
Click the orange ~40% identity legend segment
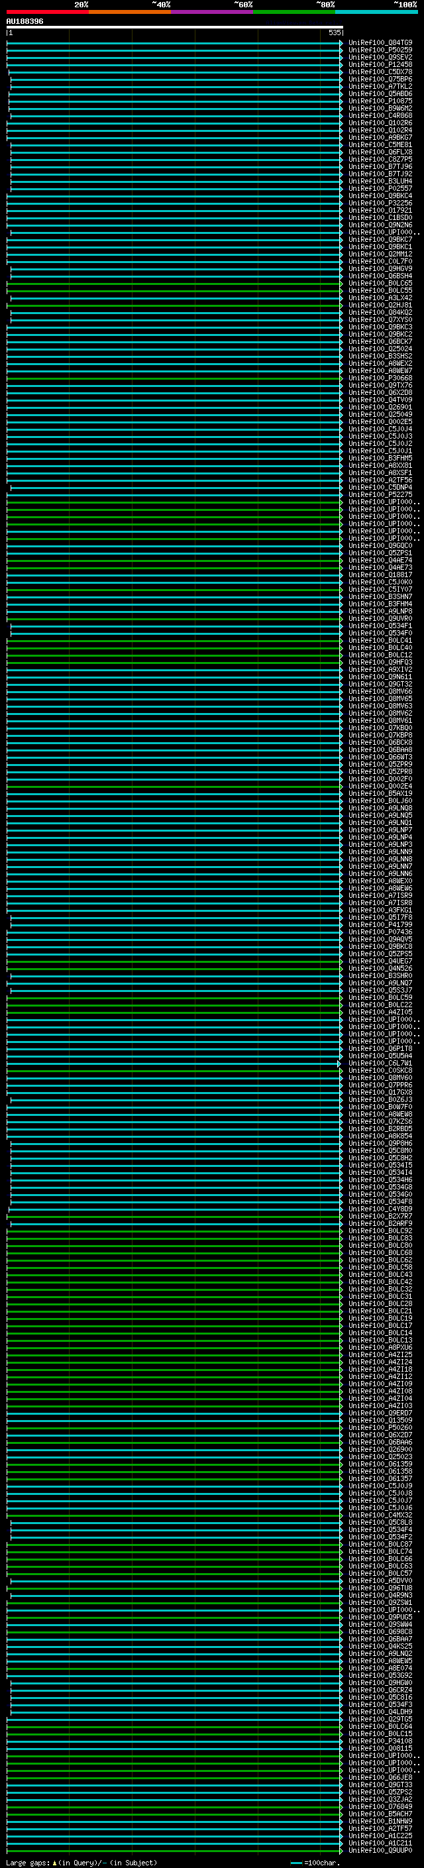click(130, 12)
